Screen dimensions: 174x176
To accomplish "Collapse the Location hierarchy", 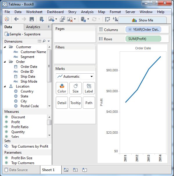I will (5, 86).
